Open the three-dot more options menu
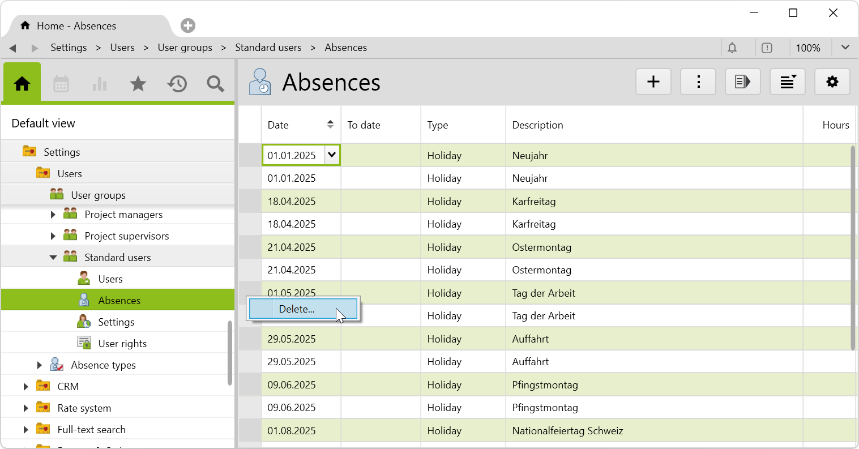859x449 pixels. click(698, 82)
